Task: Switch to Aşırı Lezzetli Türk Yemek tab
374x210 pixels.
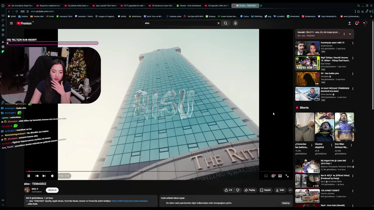Action: pos(105,6)
